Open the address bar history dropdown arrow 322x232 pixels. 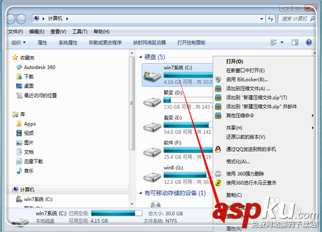click(x=261, y=19)
